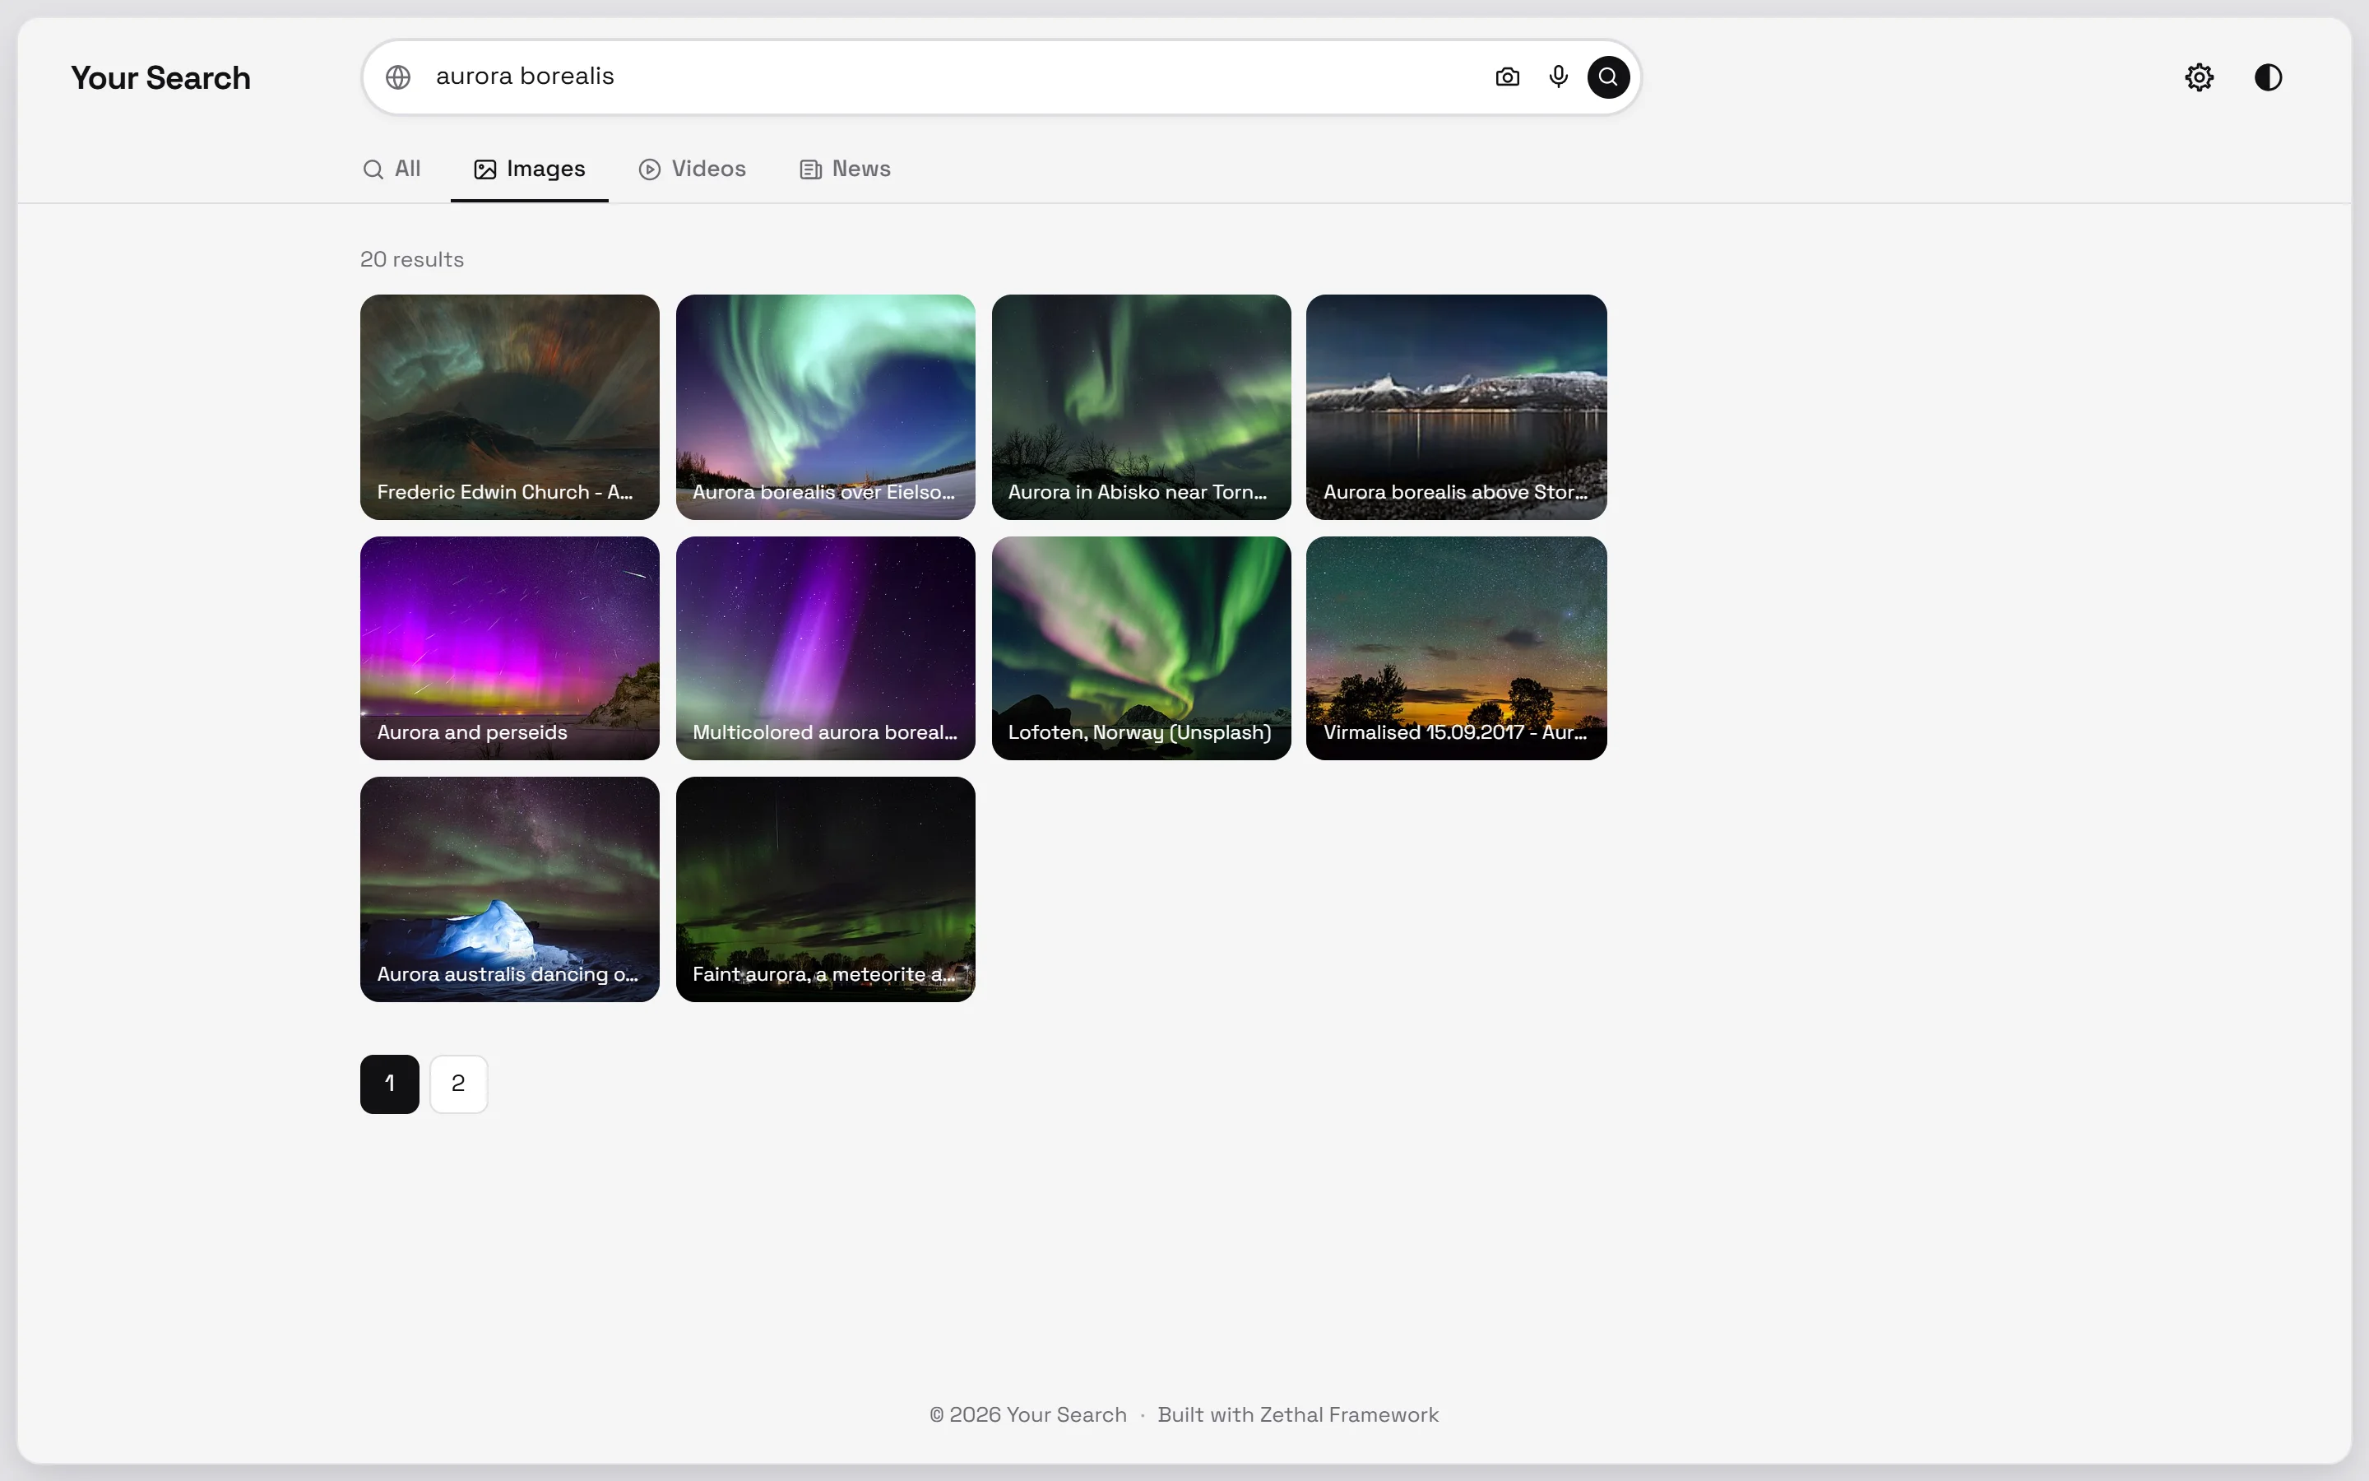View Faint aurora, a meteorite image
Screen dimensions: 2369x1481
(x=825, y=889)
